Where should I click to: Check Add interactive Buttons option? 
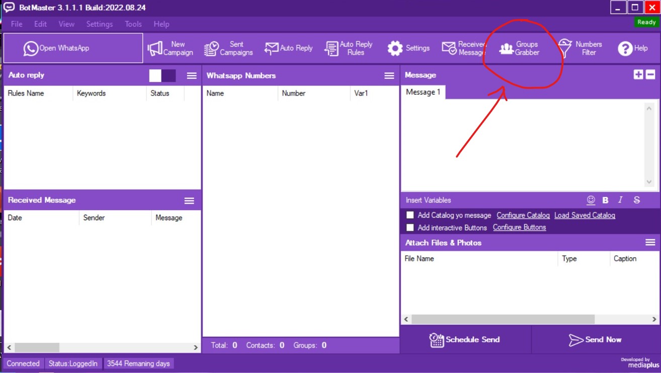(410, 228)
